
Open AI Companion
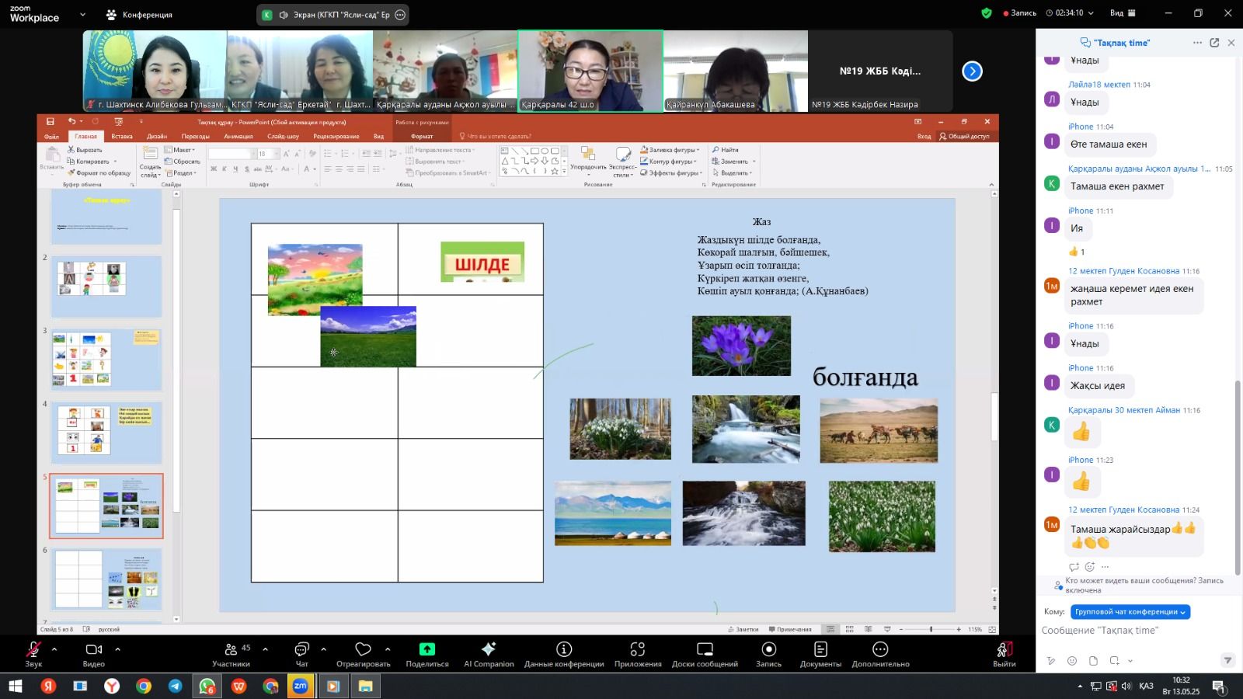[489, 653]
